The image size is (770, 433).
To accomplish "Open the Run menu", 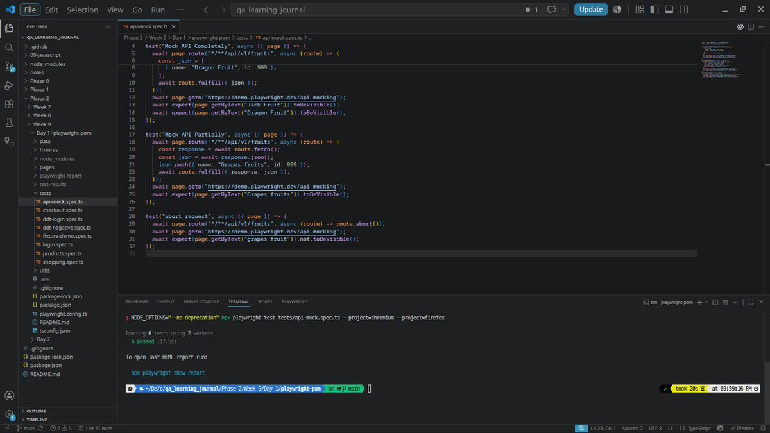I will [x=158, y=10].
